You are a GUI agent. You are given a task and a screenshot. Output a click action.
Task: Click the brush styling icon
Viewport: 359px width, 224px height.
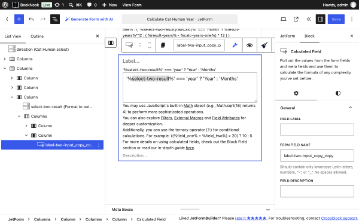[264, 45]
